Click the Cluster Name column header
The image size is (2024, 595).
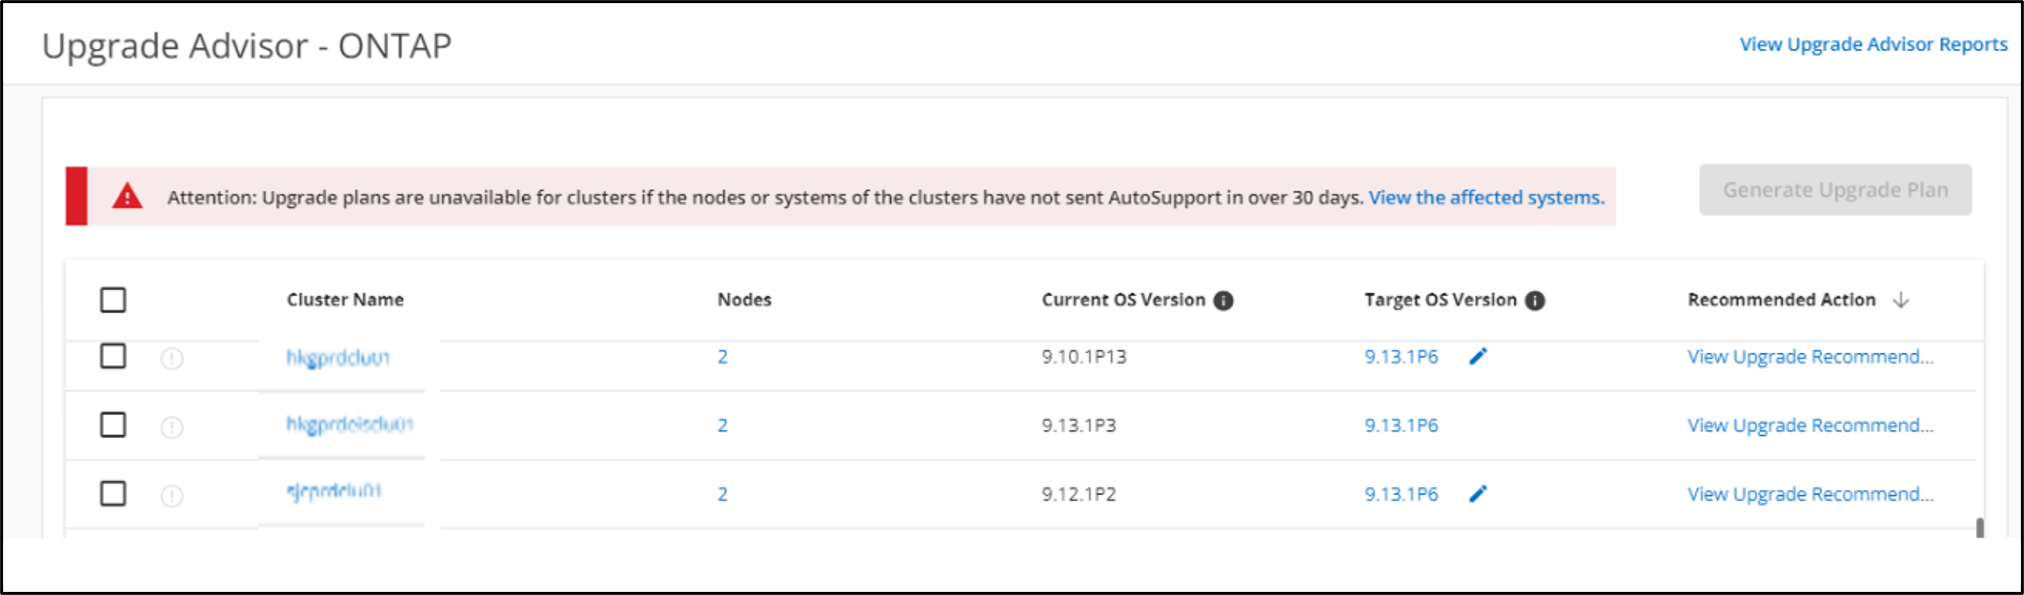(345, 300)
